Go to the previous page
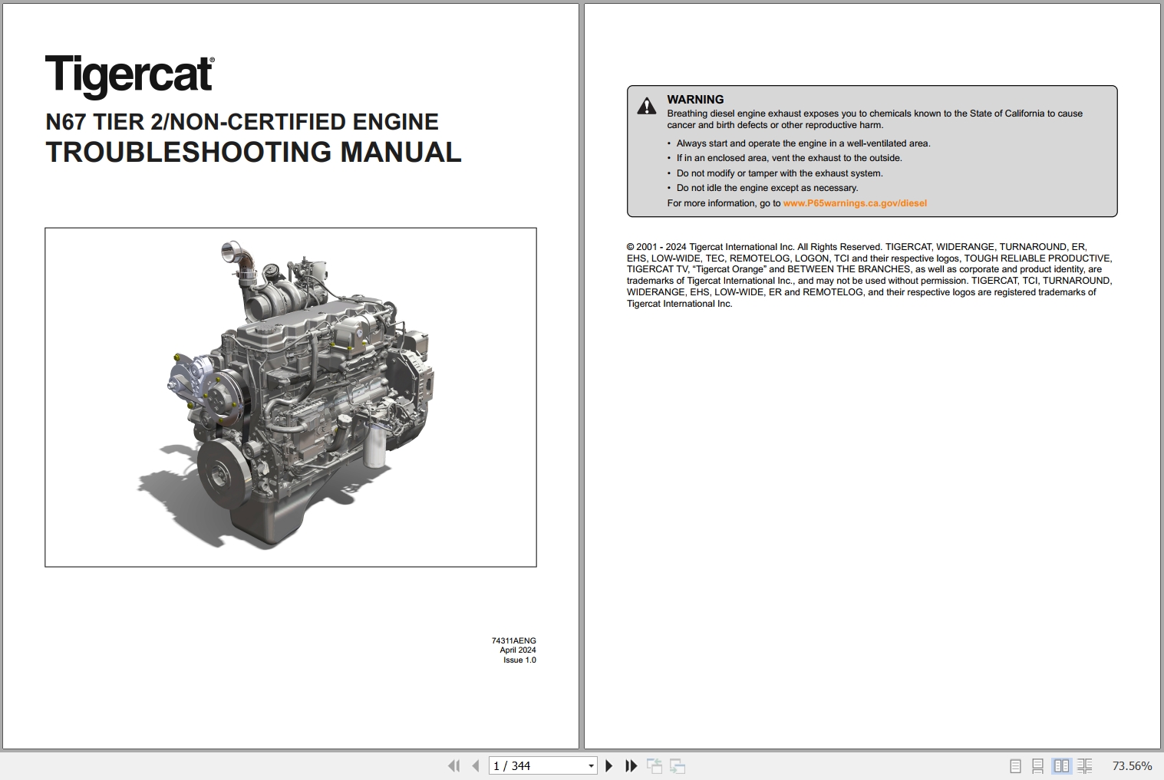Image resolution: width=1164 pixels, height=780 pixels. tap(476, 765)
